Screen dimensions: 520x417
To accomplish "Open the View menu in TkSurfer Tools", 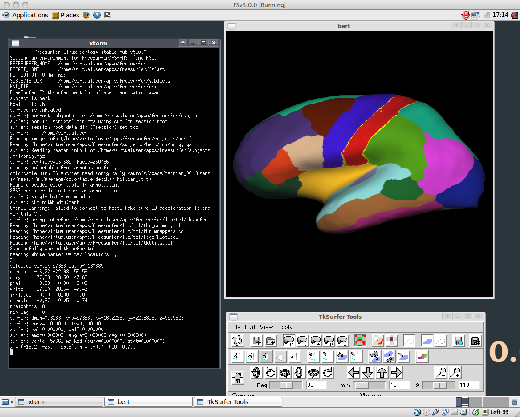I will [x=266, y=327].
